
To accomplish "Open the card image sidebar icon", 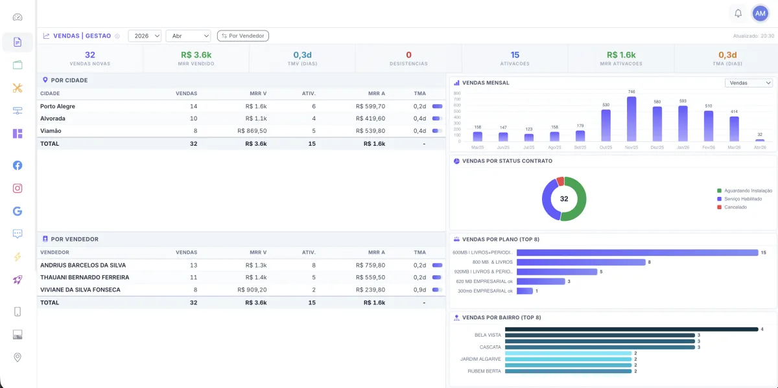I will pyautogui.click(x=18, y=334).
